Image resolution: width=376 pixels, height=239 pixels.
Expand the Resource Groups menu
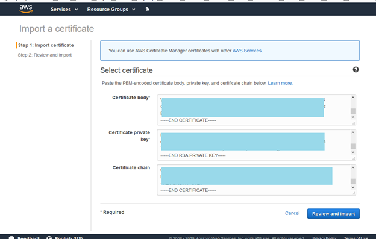pyautogui.click(x=111, y=10)
